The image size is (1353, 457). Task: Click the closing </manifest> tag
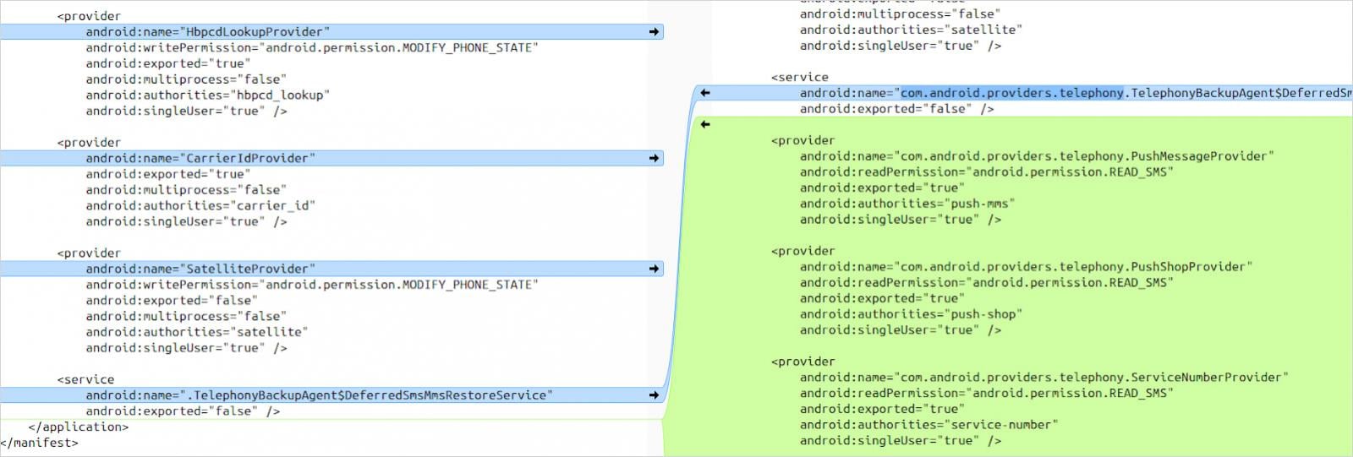pos(39,443)
